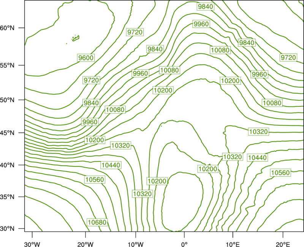Image resolution: width=304 pixels, height=247 pixels.
Task: Select the 60°N latitude axis label
Action: point(7,28)
